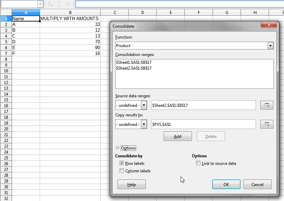Open the Function Wizard icon

click(x=50, y=4)
